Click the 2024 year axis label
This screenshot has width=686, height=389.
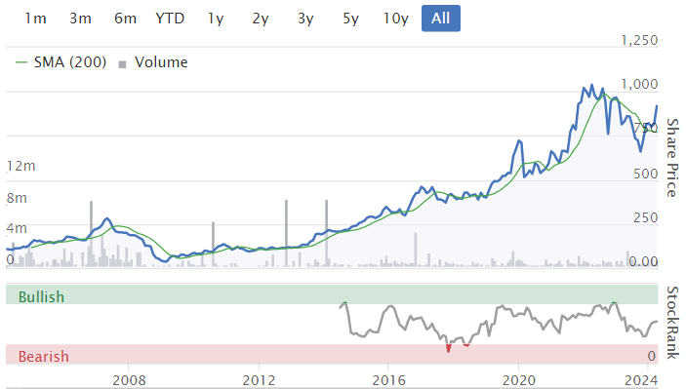tap(642, 380)
